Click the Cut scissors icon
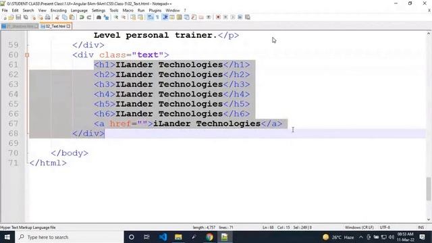Viewport: 432px width, 243px height. [x=57, y=18]
